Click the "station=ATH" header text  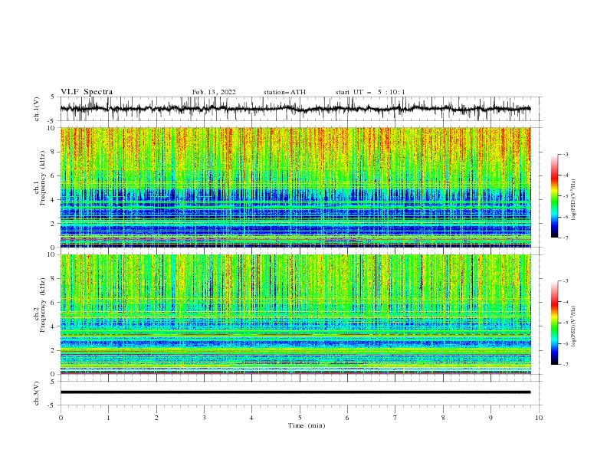coord(284,92)
